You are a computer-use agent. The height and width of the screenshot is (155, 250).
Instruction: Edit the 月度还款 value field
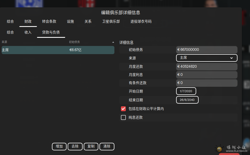tap(207, 66)
